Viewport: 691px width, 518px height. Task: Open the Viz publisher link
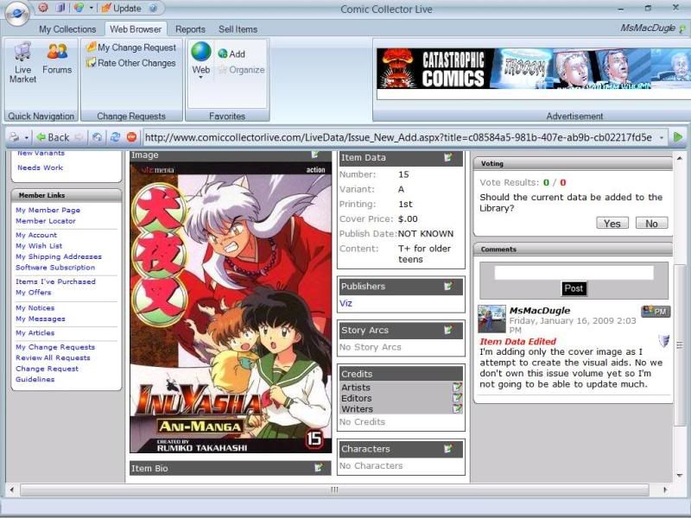[346, 303]
